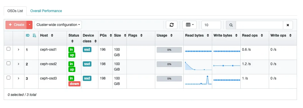Image resolution: width=303 pixels, height=108 pixels.
Task: Switch to Overall Performance tab
Action: point(46,11)
